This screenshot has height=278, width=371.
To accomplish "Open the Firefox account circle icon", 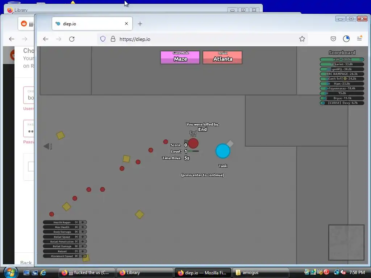I will click(346, 39).
